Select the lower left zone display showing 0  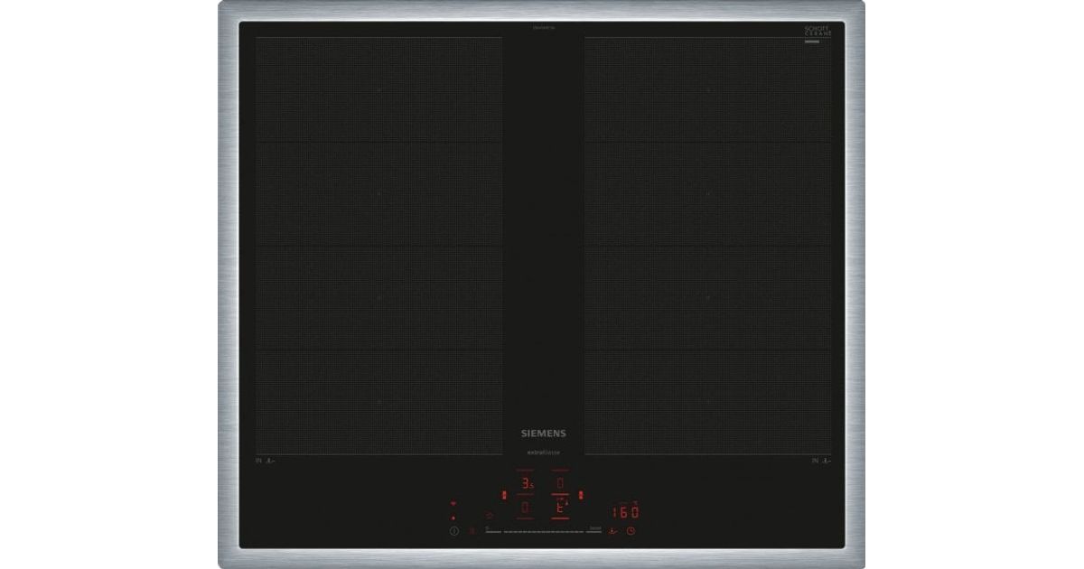click(525, 509)
